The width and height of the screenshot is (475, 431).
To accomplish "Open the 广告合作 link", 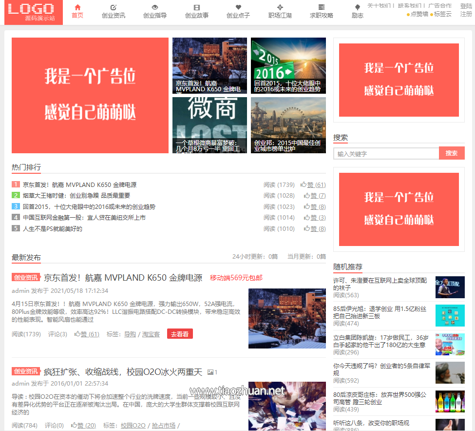I will click(440, 5).
